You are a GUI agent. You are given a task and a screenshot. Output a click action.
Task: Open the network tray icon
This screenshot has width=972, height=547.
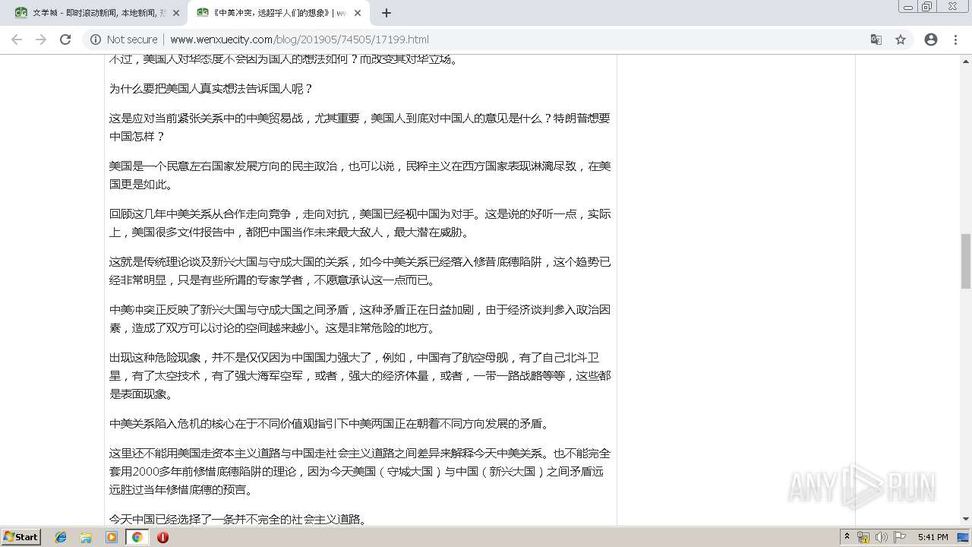863,537
